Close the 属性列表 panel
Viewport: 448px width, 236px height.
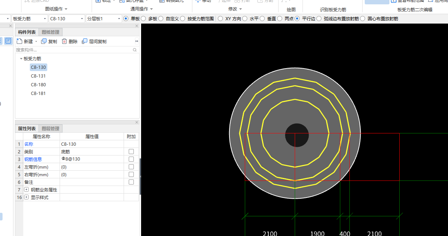pyautogui.click(x=137, y=122)
